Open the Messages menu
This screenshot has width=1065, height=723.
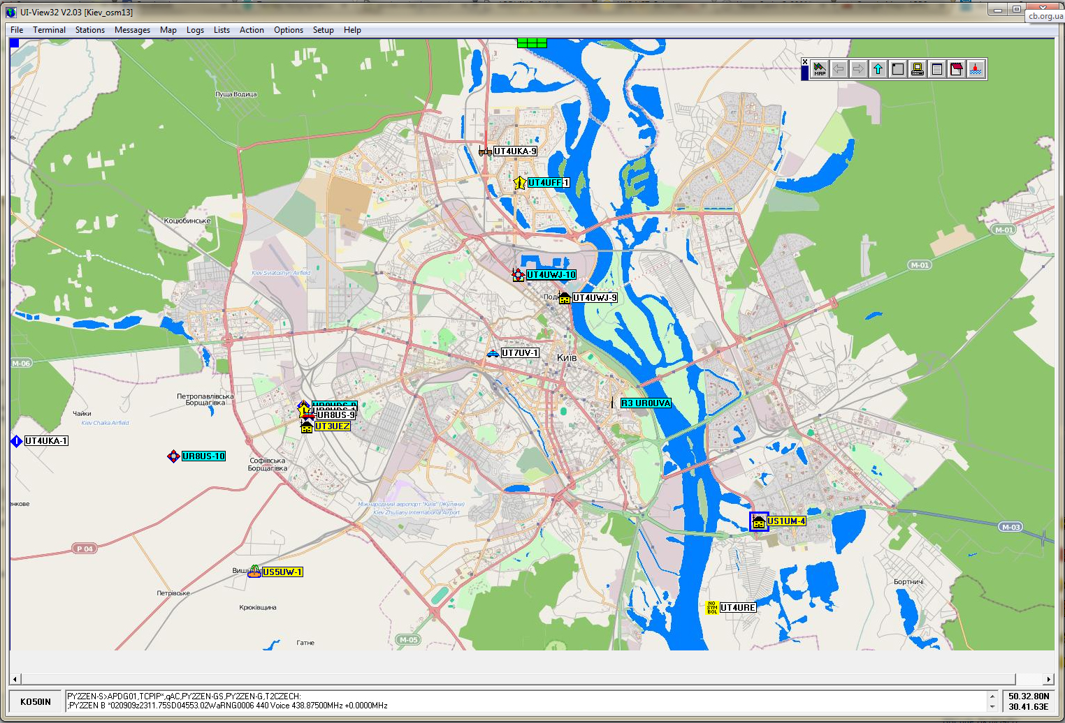132,30
